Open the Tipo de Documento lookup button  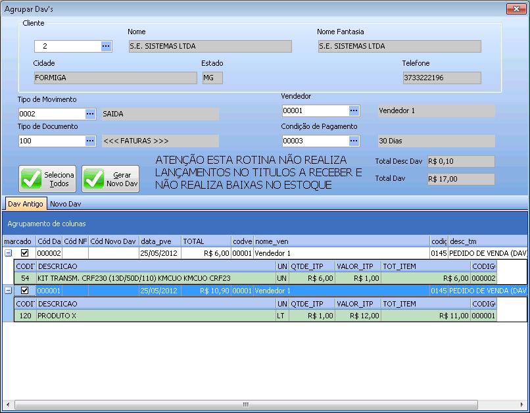[90, 141]
